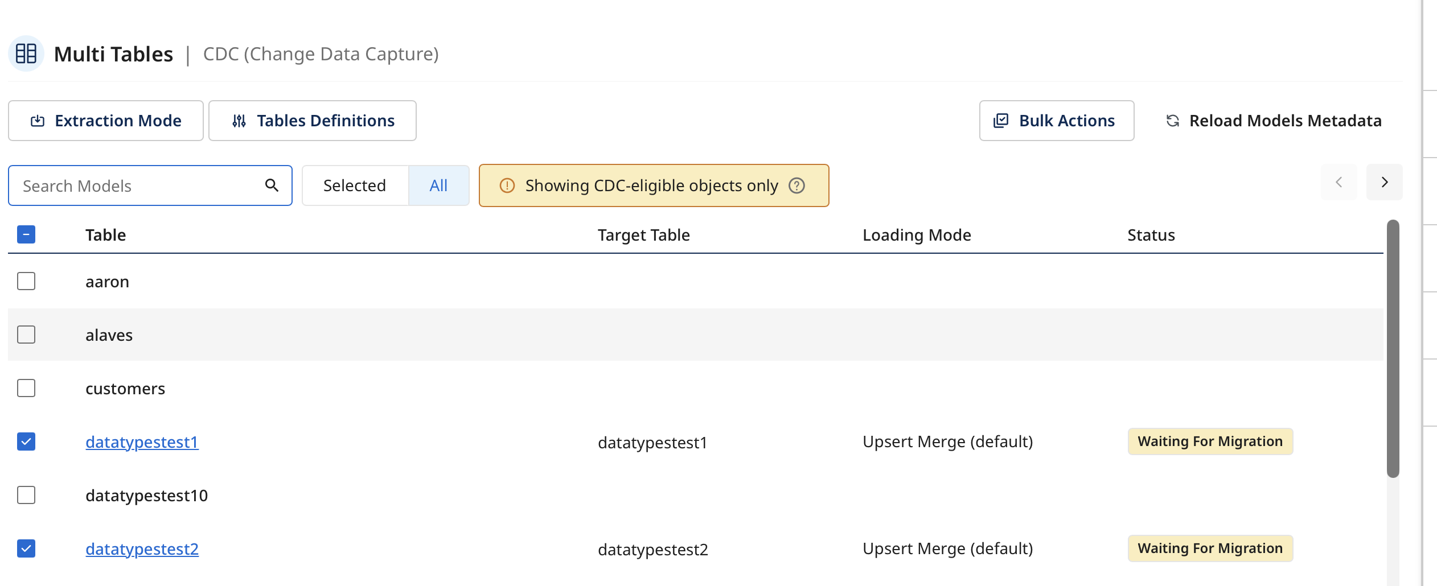1437x586 pixels.
Task: Click the Status column header
Action: (1151, 235)
